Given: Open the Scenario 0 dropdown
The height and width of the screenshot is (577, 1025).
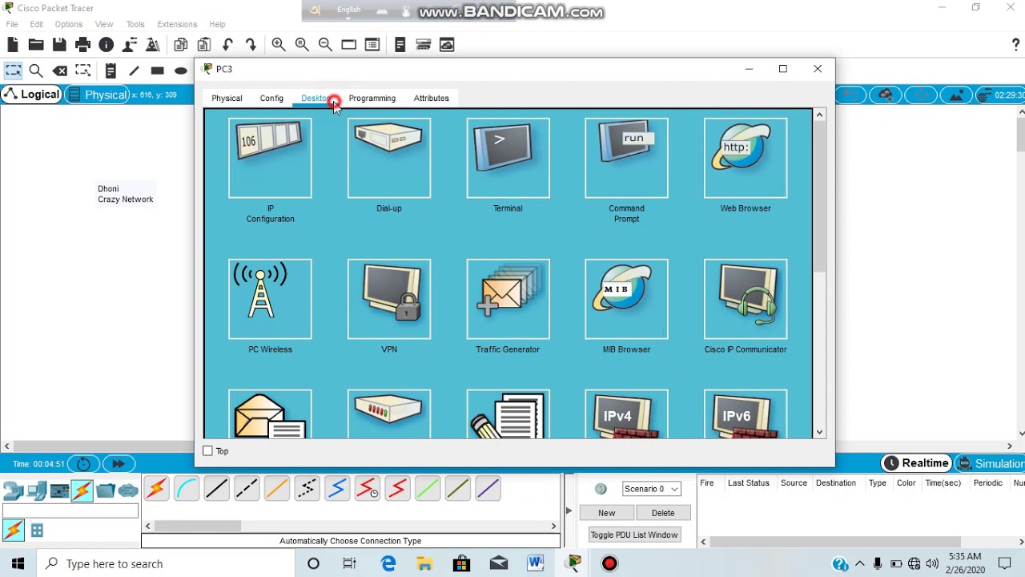Looking at the screenshot, I should point(652,489).
